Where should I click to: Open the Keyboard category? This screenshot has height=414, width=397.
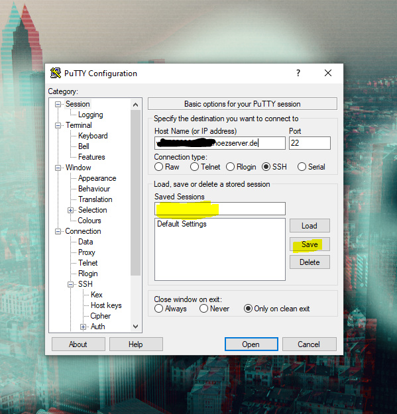pos(93,136)
